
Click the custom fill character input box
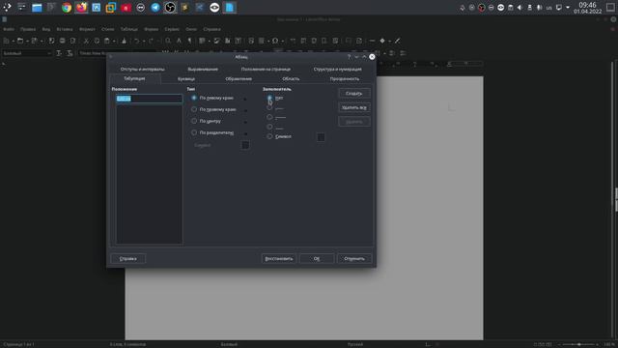pyautogui.click(x=321, y=137)
